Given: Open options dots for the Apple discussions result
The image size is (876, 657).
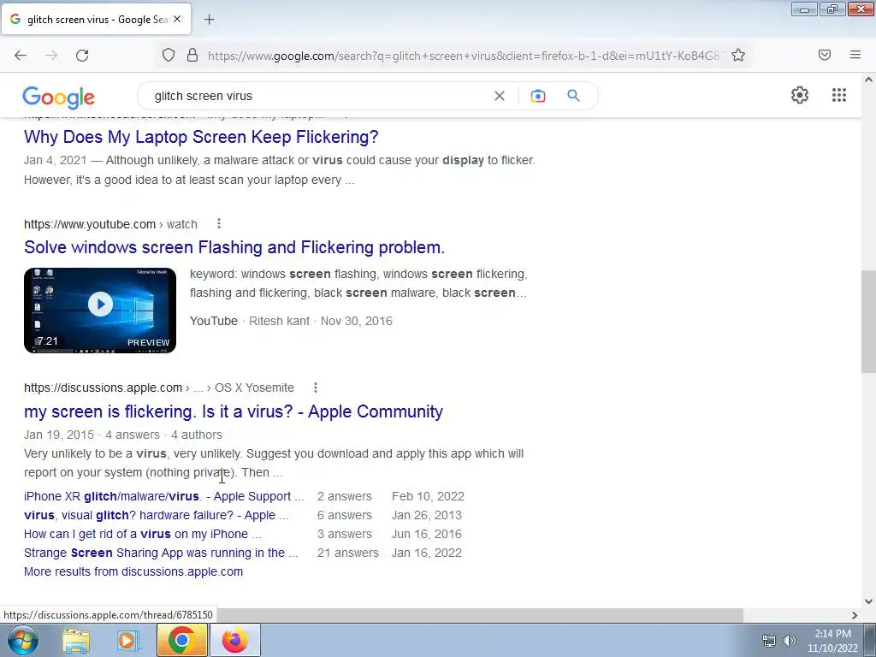Looking at the screenshot, I should coord(316,388).
